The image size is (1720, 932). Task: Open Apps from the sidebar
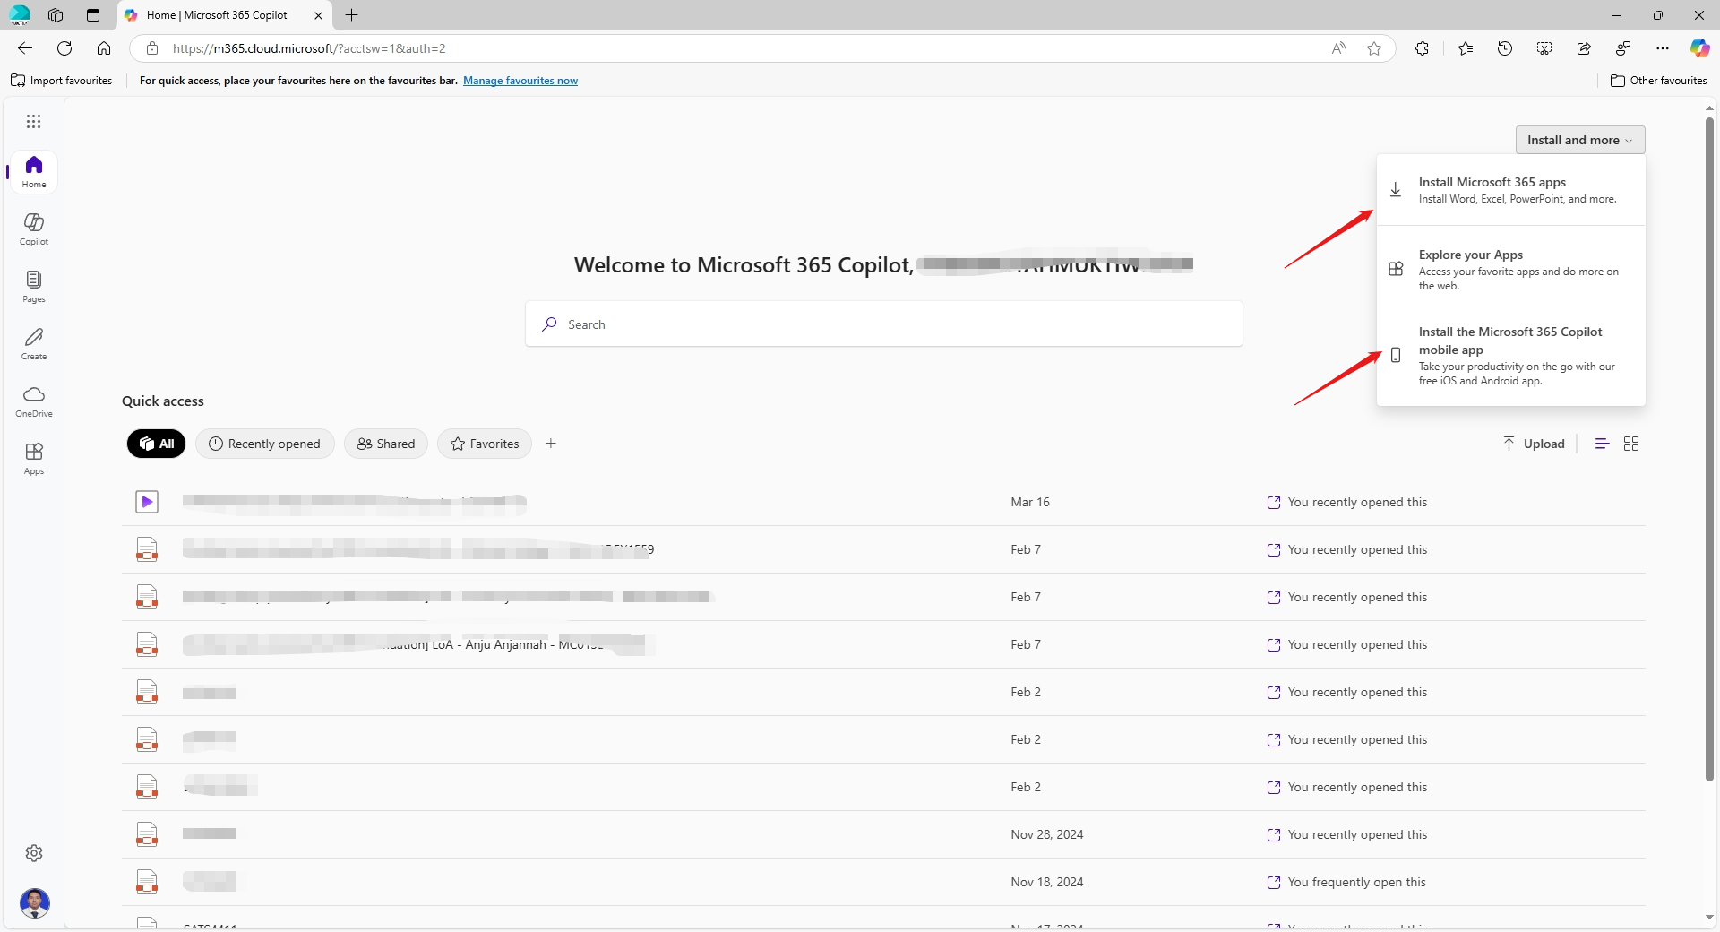click(x=33, y=458)
